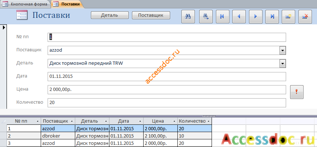317x147 pixels.
Task: Click the red exclamation mark button
Action: pyautogui.click(x=297, y=92)
